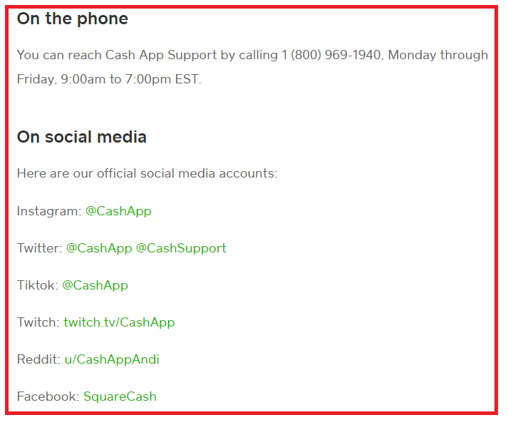Open the Reddit u/CashAppAndi profile link

click(112, 359)
